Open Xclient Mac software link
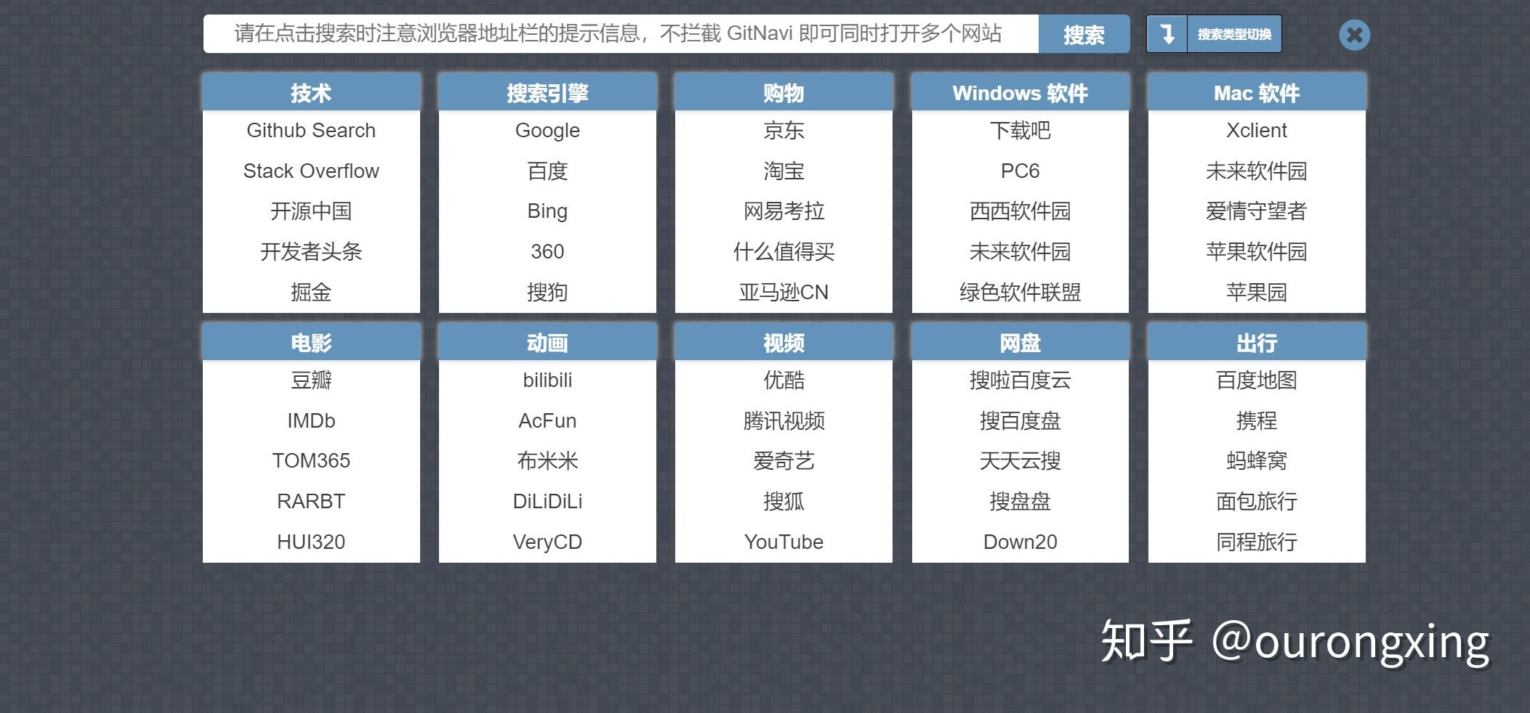 (1257, 131)
